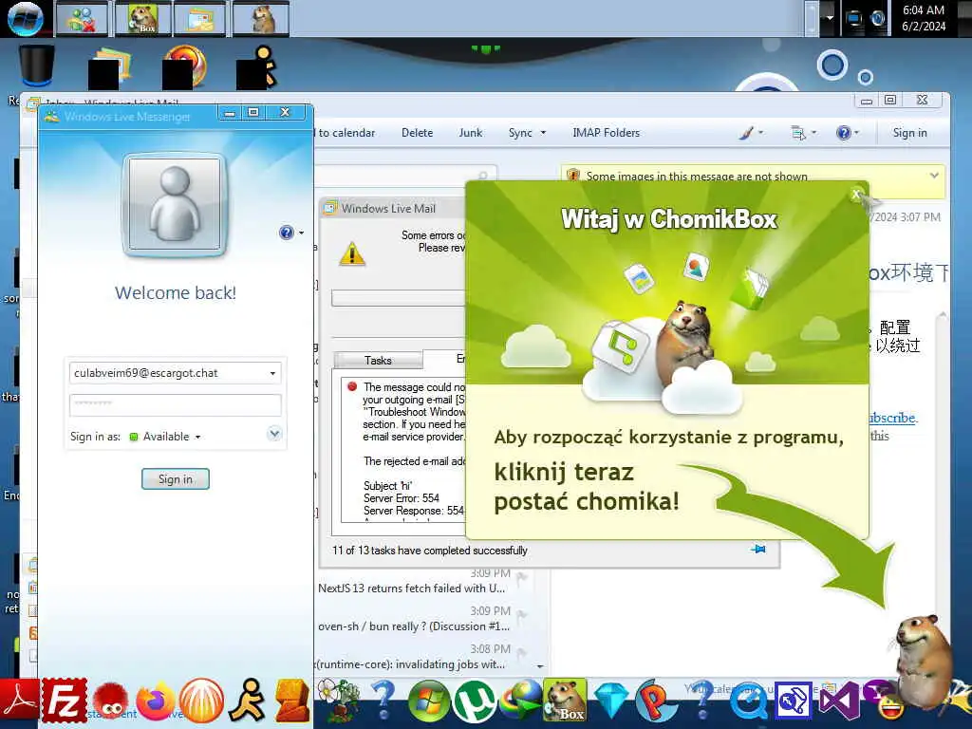Launch QuickTime Player from dock
The height and width of the screenshot is (729, 972).
point(748,703)
